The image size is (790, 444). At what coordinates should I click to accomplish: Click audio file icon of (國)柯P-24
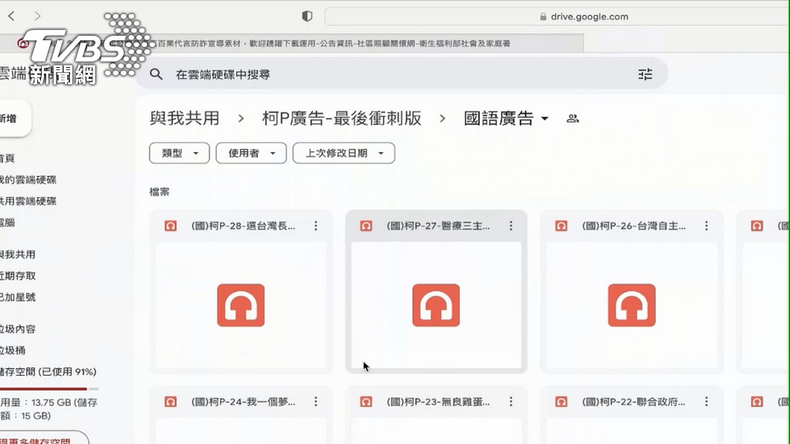point(170,402)
